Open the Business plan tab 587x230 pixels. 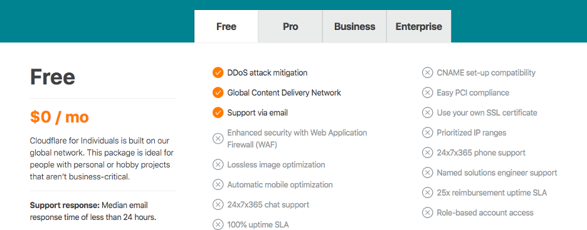[x=354, y=26]
